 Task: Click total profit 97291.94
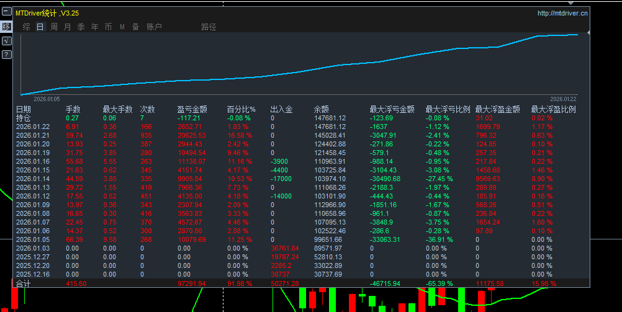(191, 284)
